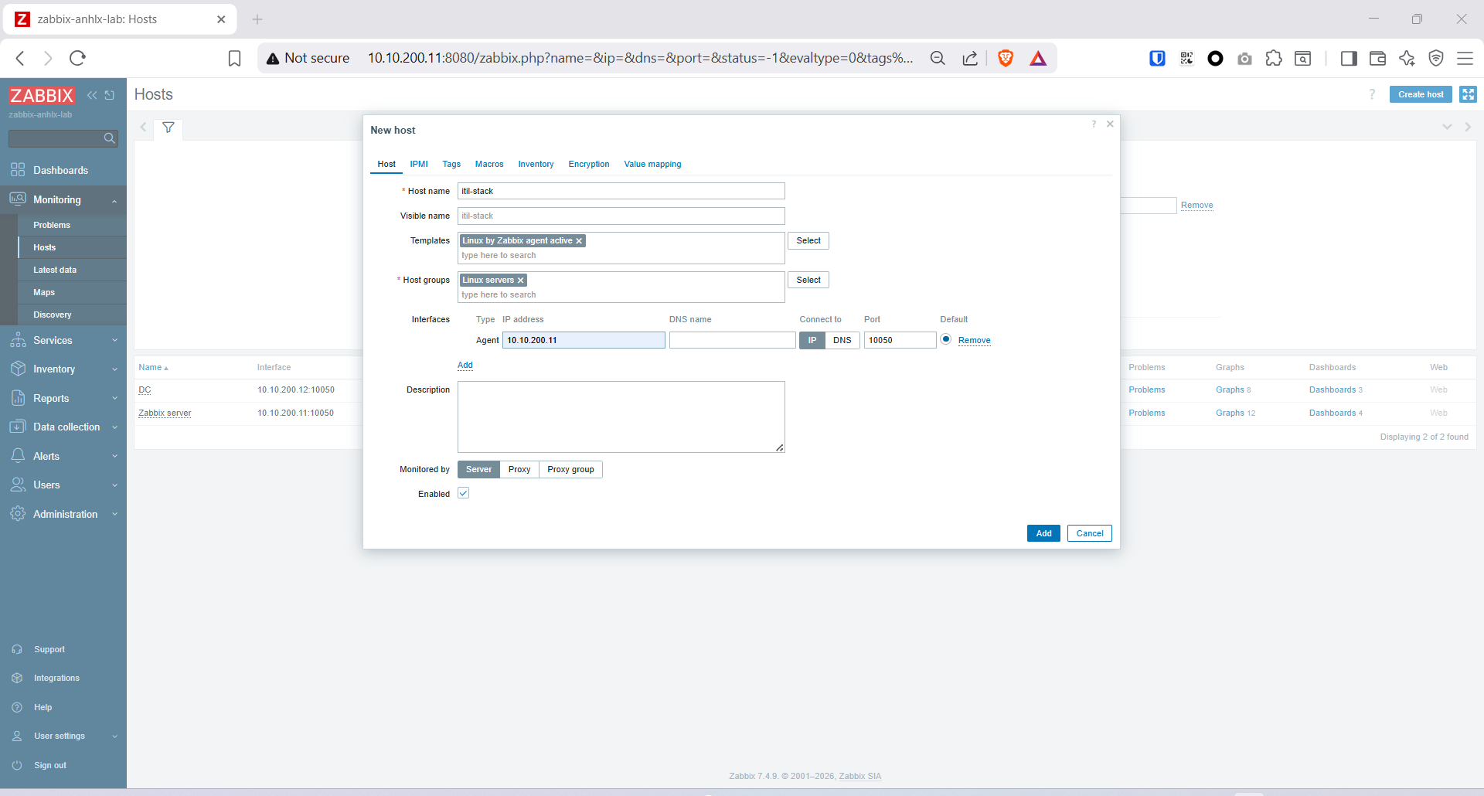Bookmark this page icon in address bar
Image resolution: width=1484 pixels, height=796 pixels.
[x=234, y=58]
